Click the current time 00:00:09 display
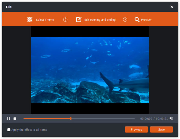This screenshot has height=139, width=180. 146,119
